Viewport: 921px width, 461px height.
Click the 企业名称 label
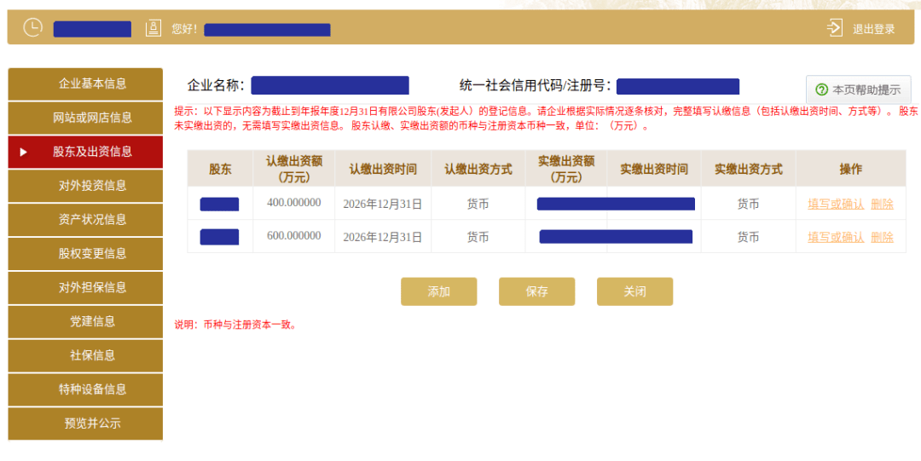216,86
